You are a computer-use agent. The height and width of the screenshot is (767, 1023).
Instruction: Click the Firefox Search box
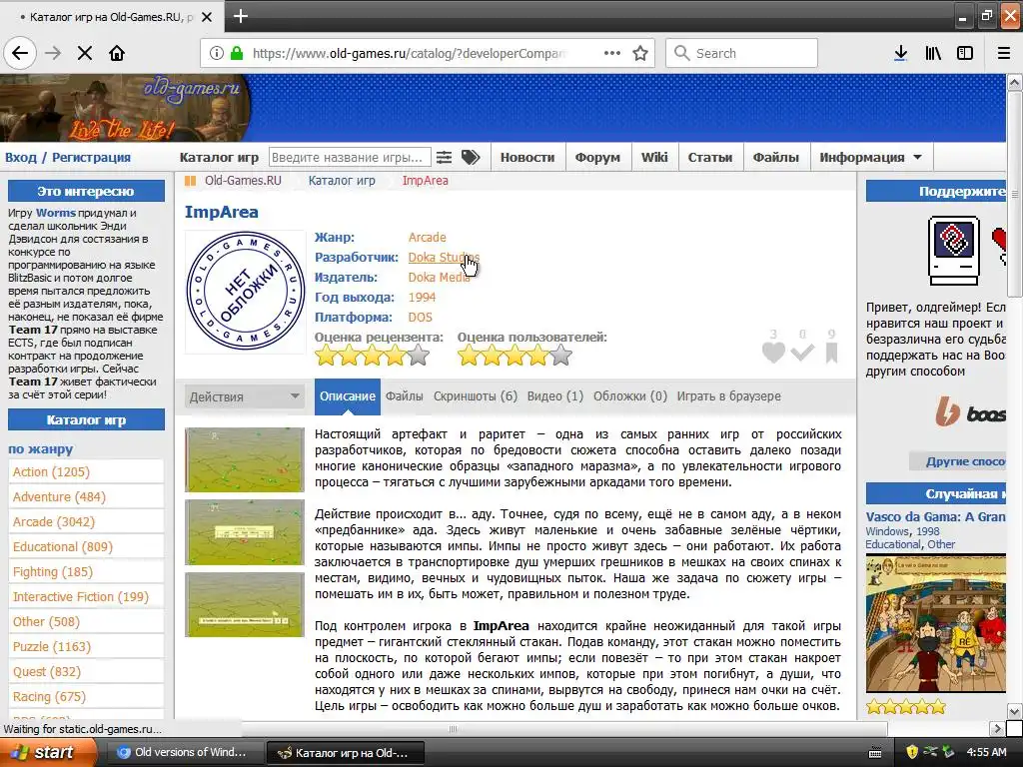coord(742,53)
